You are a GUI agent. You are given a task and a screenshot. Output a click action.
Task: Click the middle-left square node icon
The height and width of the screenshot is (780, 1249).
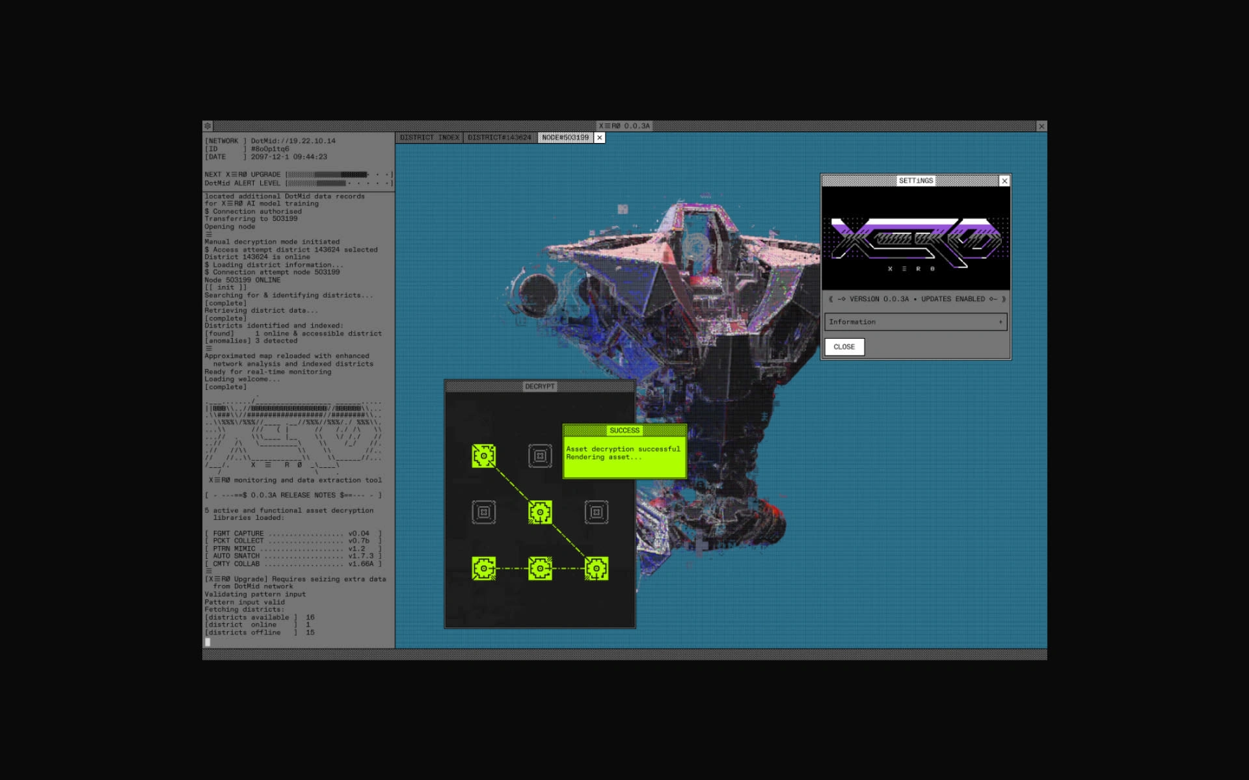coord(483,512)
